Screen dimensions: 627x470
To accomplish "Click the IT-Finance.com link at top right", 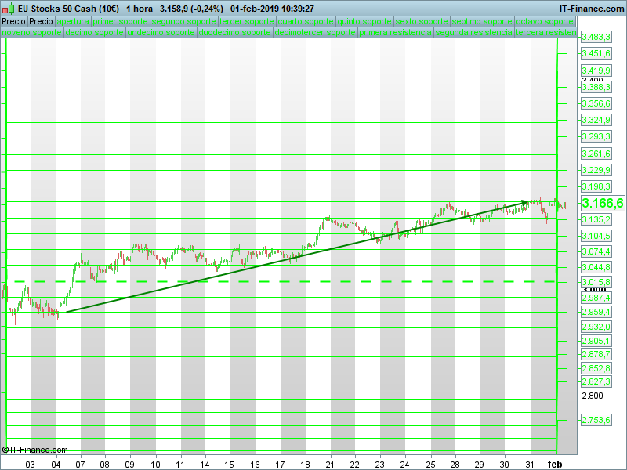I will (591, 8).
